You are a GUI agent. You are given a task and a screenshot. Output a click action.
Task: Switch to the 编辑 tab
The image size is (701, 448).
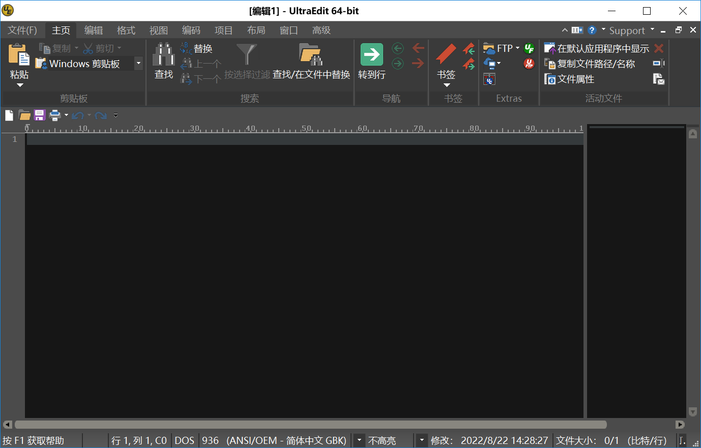pyautogui.click(x=94, y=31)
